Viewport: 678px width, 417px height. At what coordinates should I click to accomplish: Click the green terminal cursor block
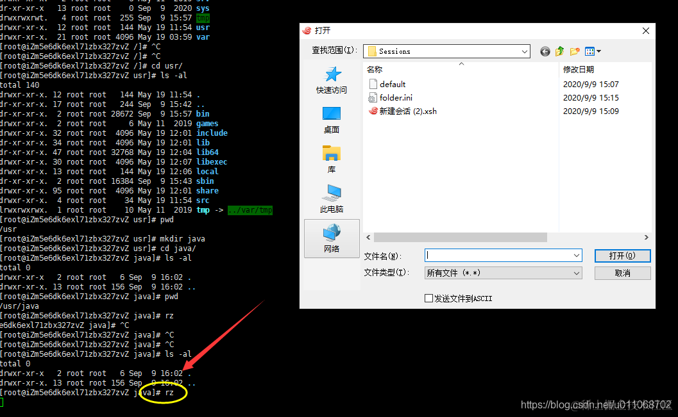pyautogui.click(x=1, y=402)
